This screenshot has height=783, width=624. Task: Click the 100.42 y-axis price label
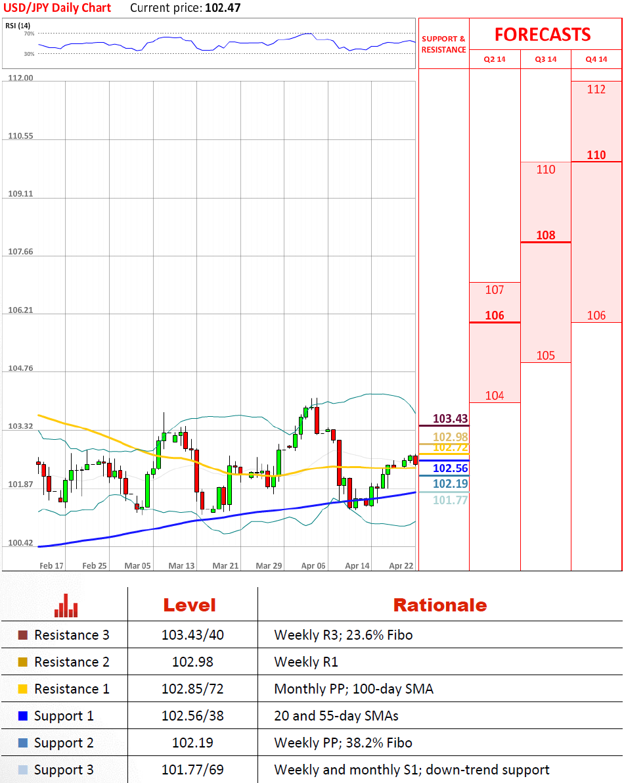(20, 543)
